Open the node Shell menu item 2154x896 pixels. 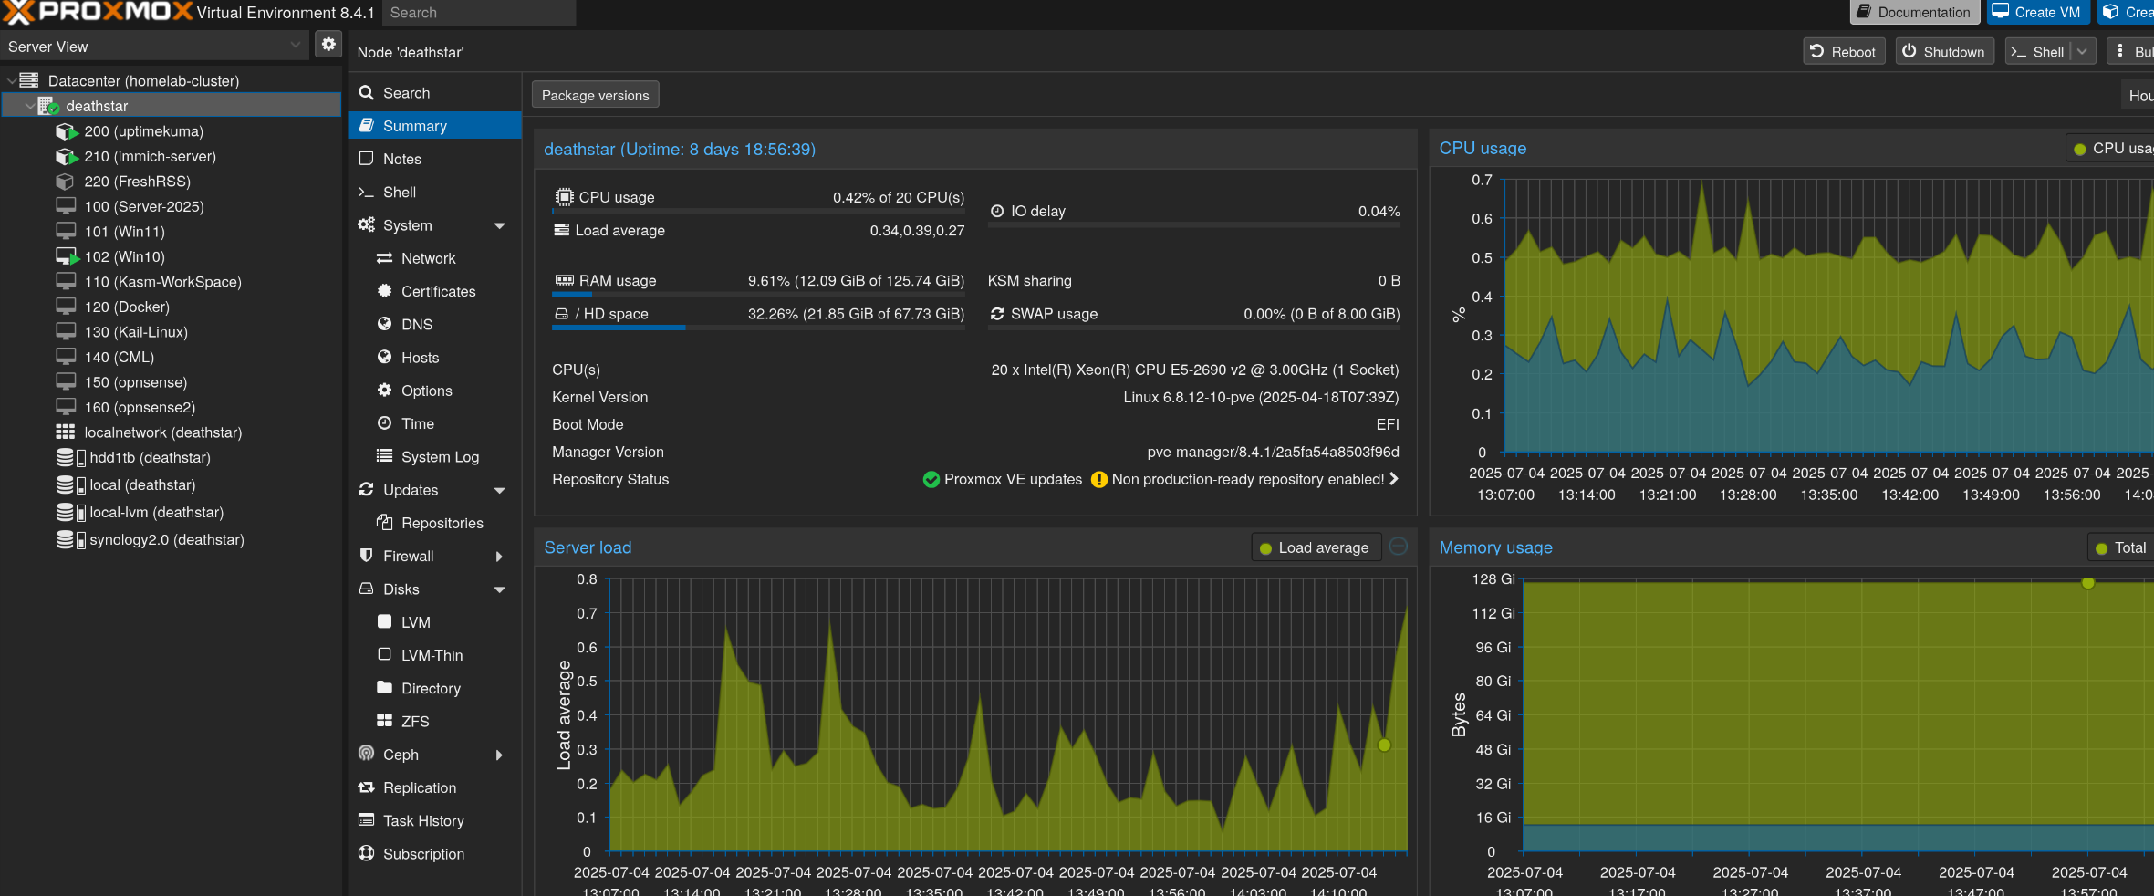pos(434,192)
